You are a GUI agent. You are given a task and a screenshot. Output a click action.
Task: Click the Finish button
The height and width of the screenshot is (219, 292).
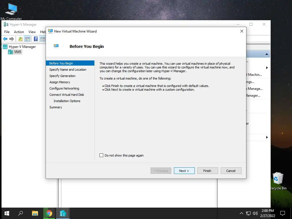(x=208, y=171)
